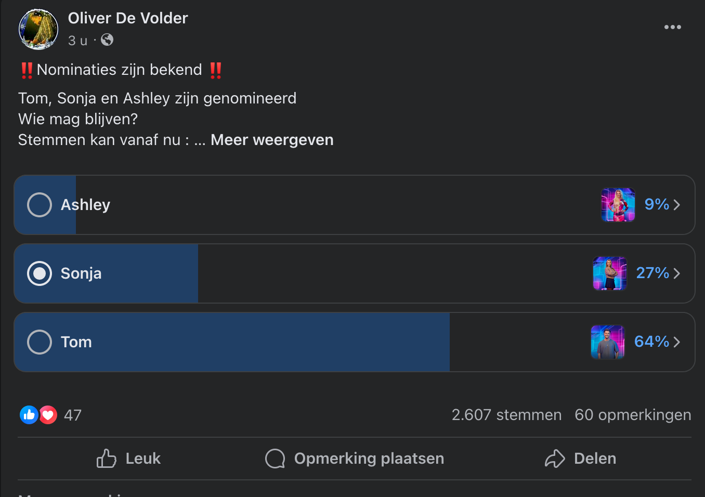Open Oliver De Volder profile name link
Screen dimensions: 705x497
128,18
